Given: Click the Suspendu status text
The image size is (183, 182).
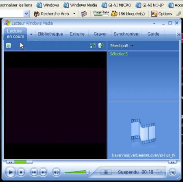Looking at the screenshot, I should (x=128, y=172).
